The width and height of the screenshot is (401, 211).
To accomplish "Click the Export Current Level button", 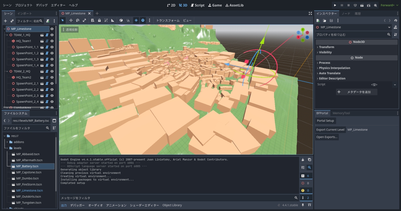I will [330, 130].
